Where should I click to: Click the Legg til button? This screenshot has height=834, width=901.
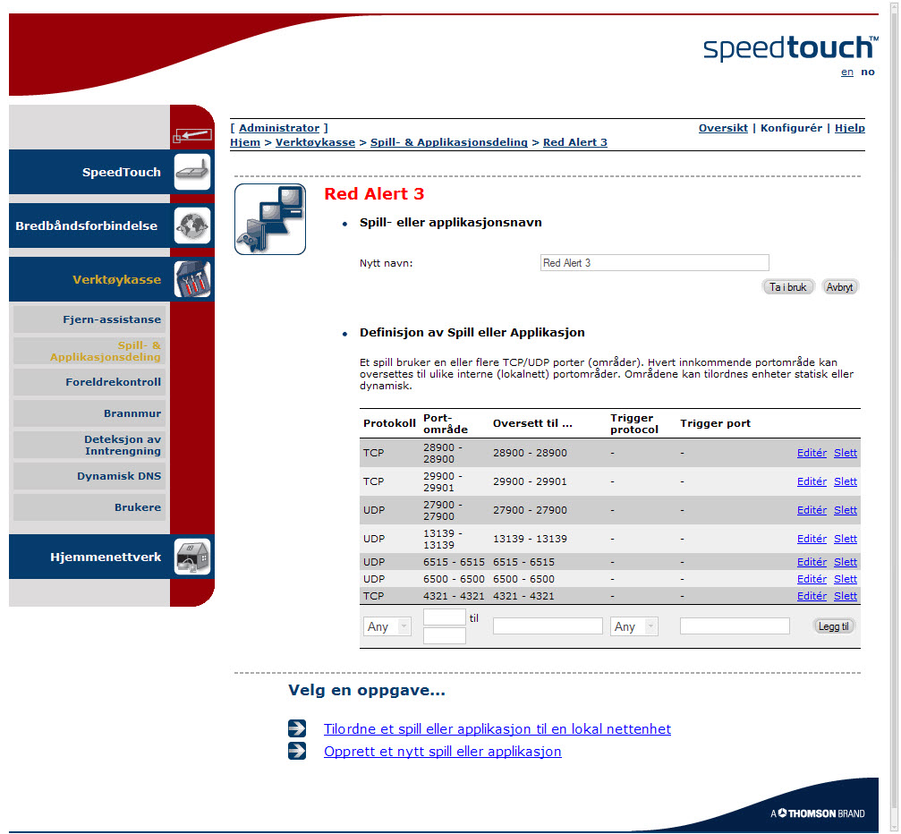click(x=834, y=625)
